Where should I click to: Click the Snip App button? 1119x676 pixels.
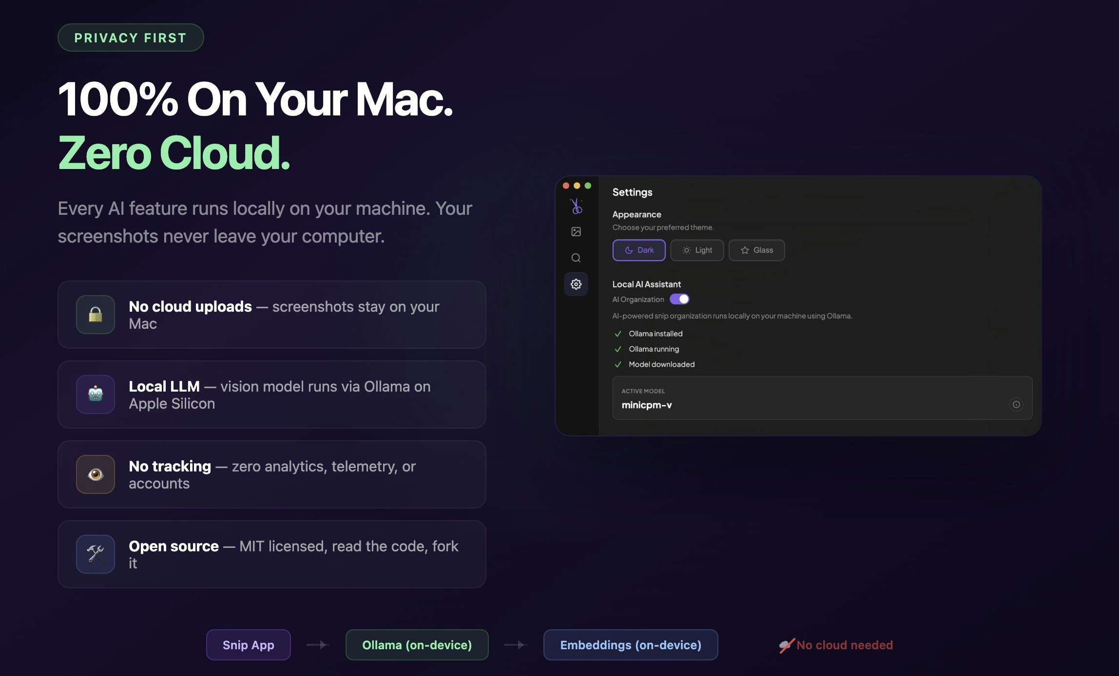pos(248,645)
